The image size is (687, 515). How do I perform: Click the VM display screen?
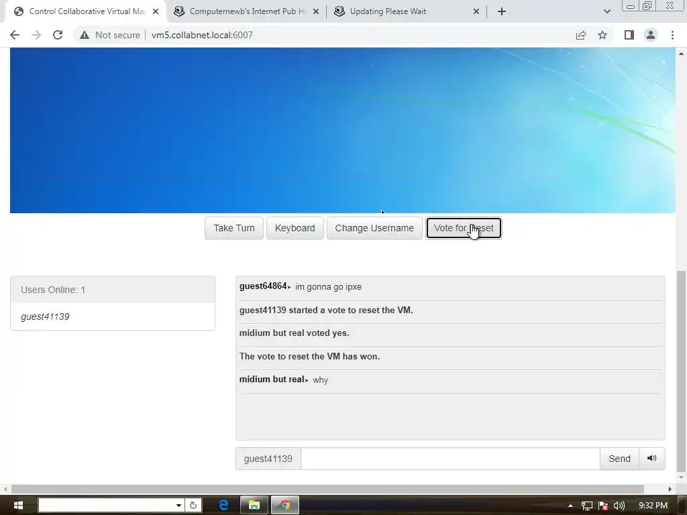[x=343, y=131]
